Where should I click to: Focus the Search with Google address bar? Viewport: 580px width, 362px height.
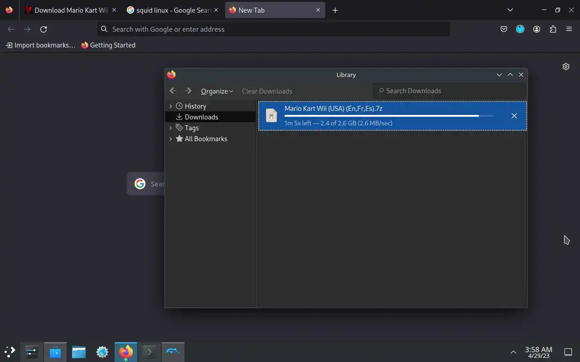click(x=274, y=29)
